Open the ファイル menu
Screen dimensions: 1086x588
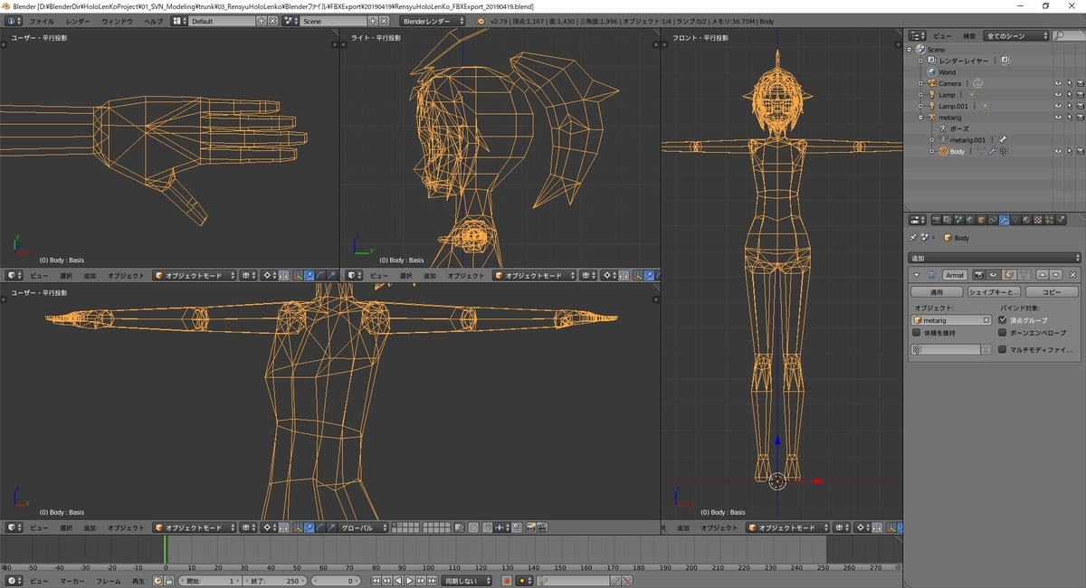[x=42, y=21]
